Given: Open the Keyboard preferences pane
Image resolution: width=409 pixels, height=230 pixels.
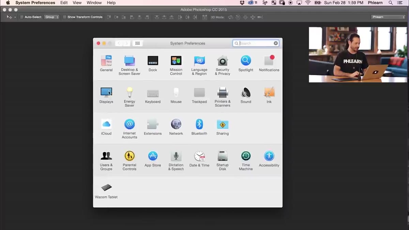Looking at the screenshot, I should point(153,95).
